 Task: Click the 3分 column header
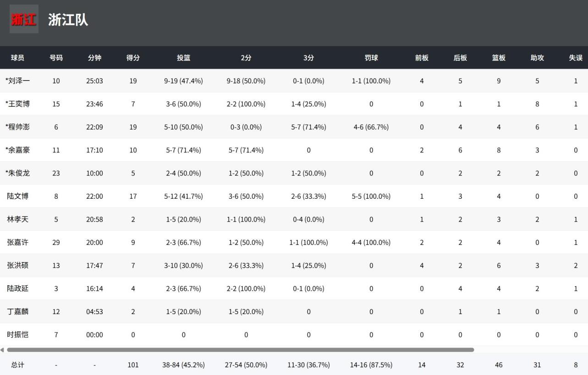(x=308, y=58)
